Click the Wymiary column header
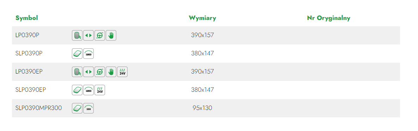The width and height of the screenshot is (418, 131). click(x=202, y=18)
